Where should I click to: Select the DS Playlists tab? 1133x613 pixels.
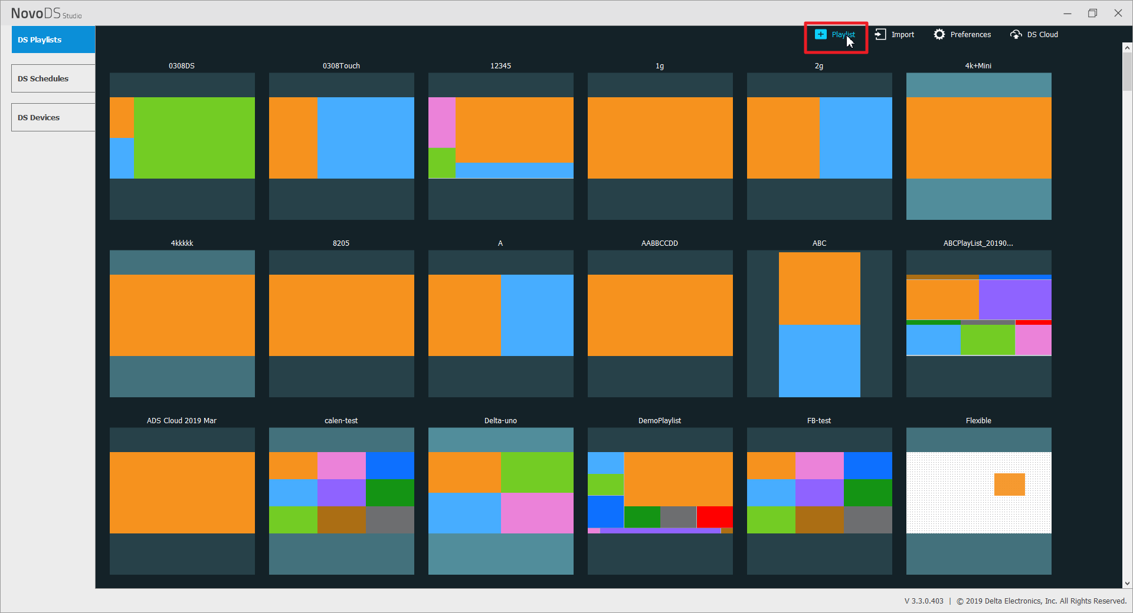coord(53,39)
